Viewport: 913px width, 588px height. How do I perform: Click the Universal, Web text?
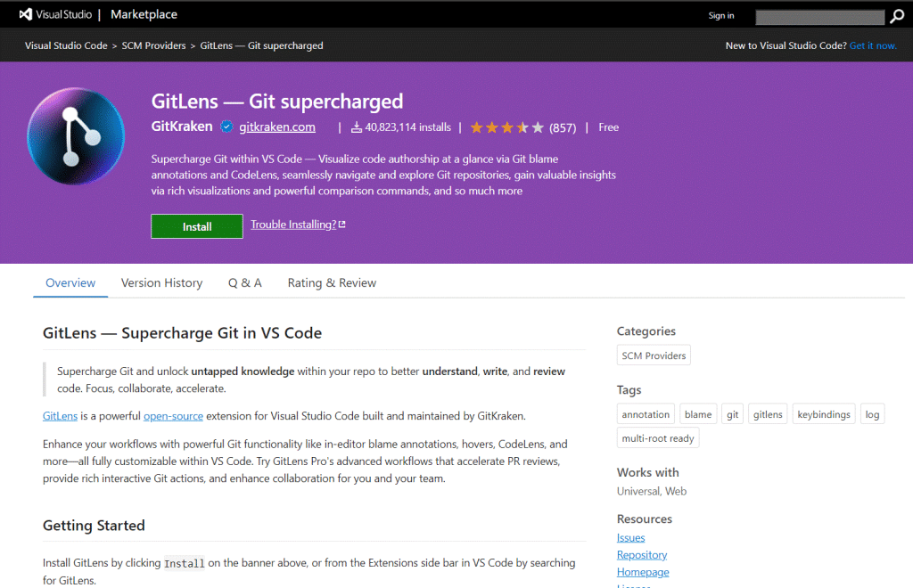(x=652, y=491)
